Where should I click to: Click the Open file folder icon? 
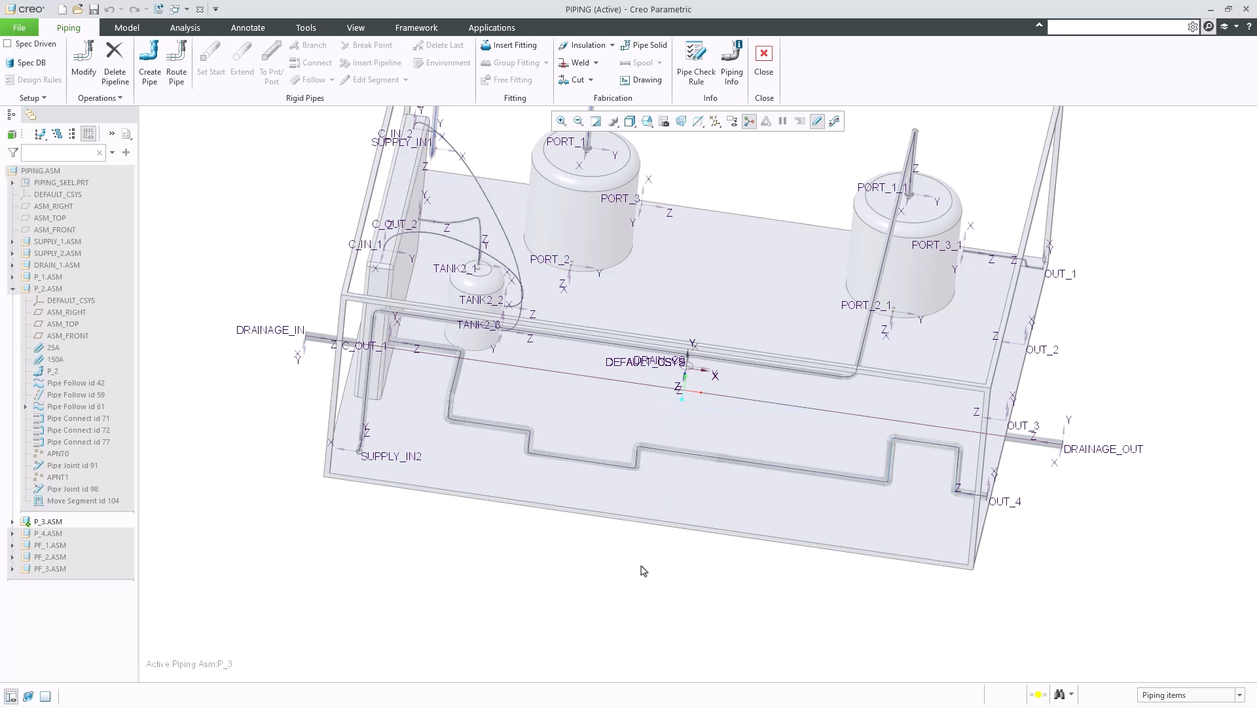(77, 9)
